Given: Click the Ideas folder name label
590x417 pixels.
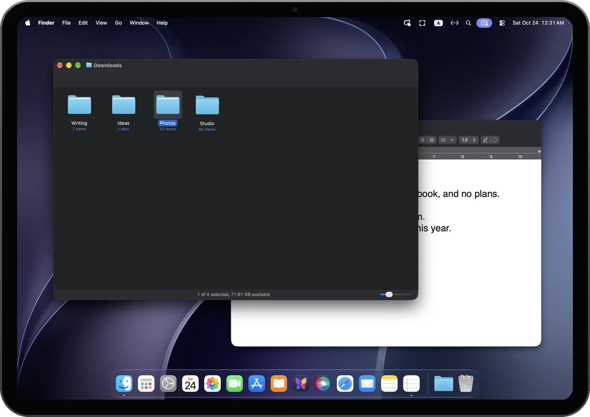Looking at the screenshot, I should [x=123, y=123].
